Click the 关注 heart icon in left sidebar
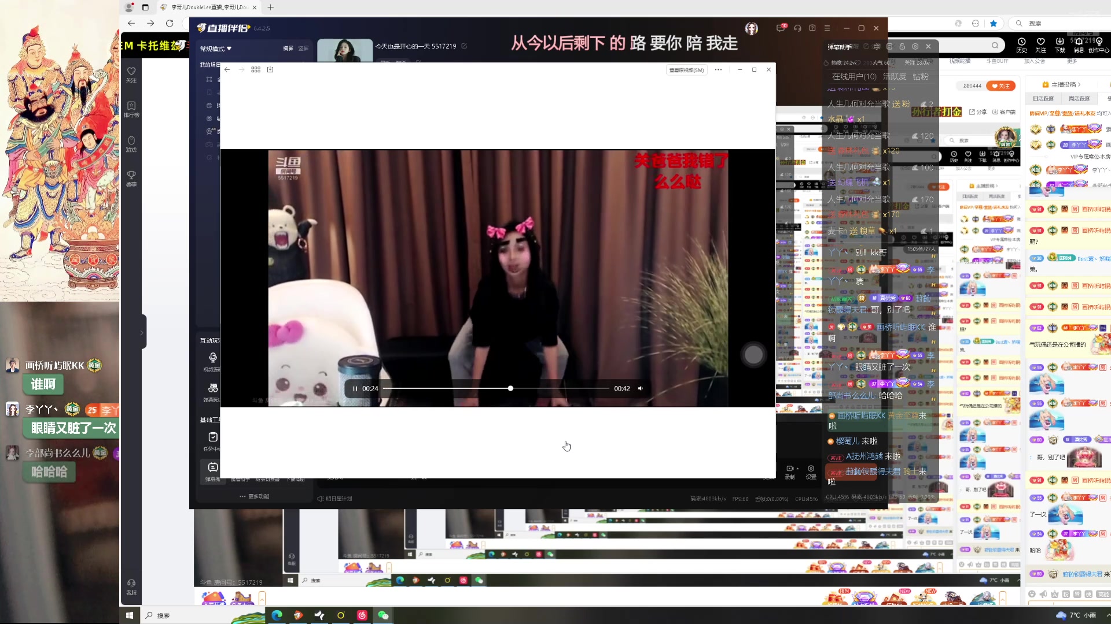The height and width of the screenshot is (624, 1111). pyautogui.click(x=131, y=75)
